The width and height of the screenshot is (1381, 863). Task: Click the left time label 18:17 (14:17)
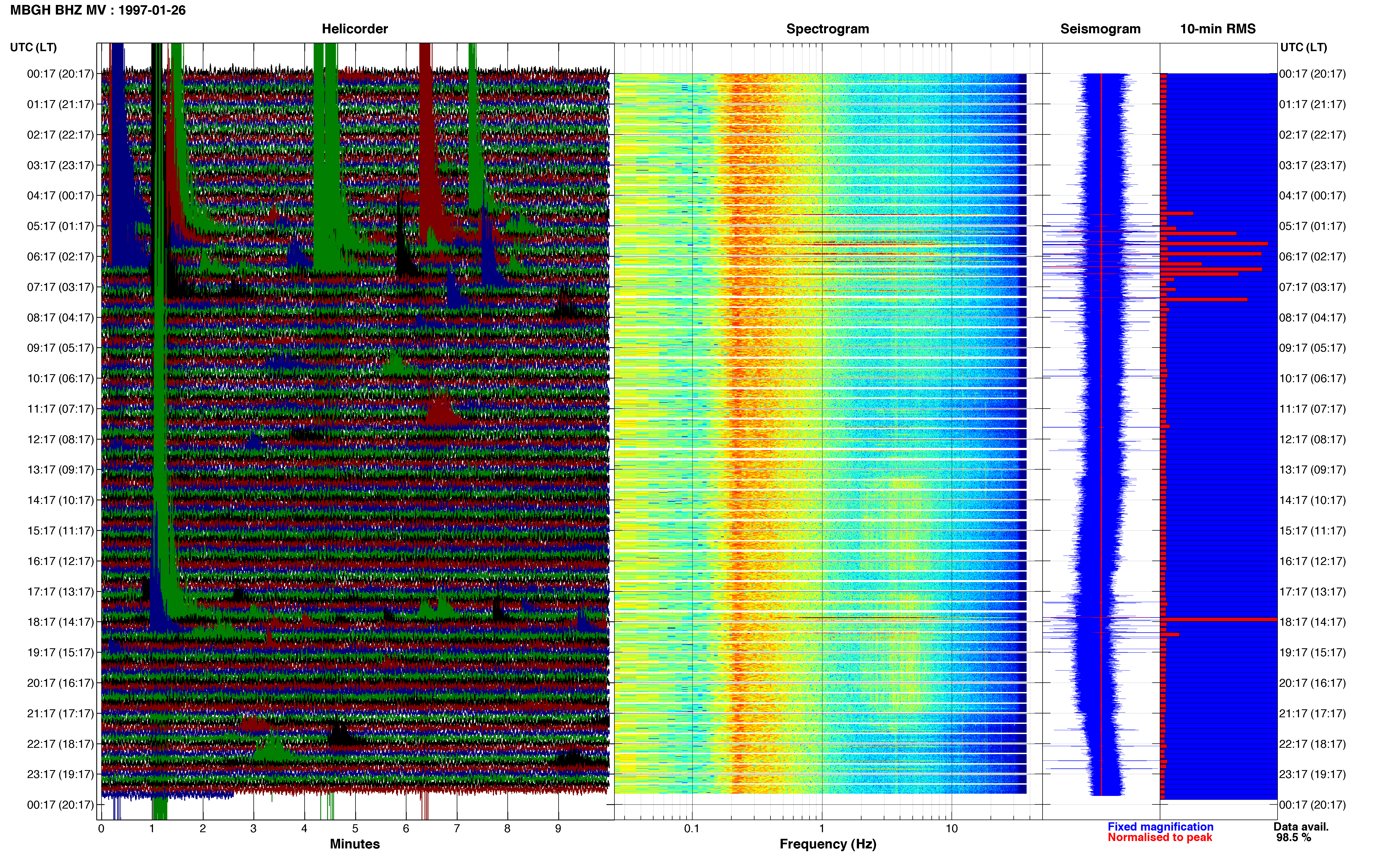[x=61, y=622]
